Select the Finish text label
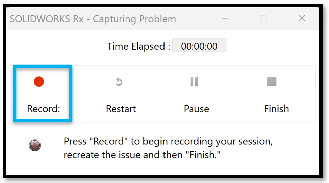329x183 pixels. [x=276, y=109]
